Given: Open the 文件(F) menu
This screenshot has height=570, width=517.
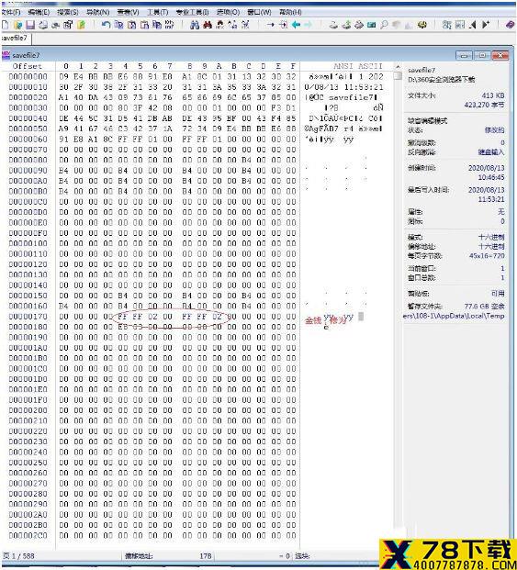Looking at the screenshot, I should tap(10, 12).
